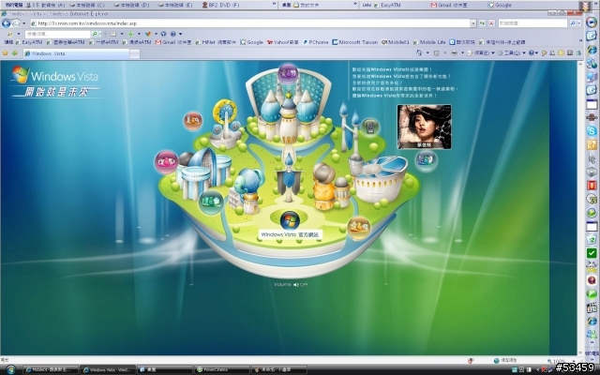This screenshot has height=375, width=600.
Task: Open the Microsoft Taiwan favorites link
Action: [355, 42]
